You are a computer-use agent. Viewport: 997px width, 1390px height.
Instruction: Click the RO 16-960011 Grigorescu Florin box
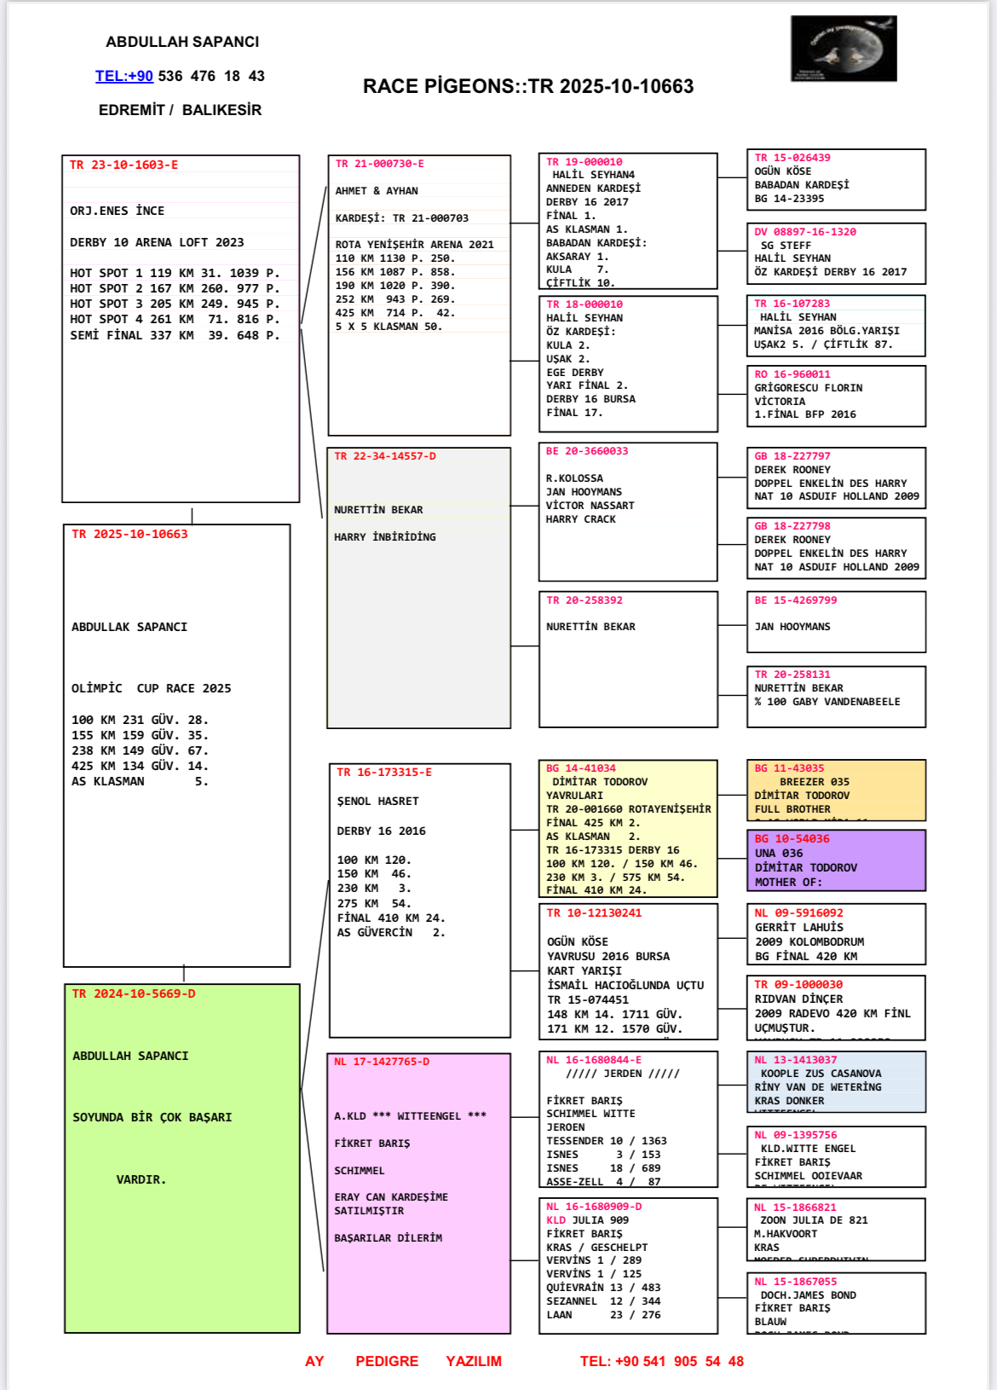point(835,396)
